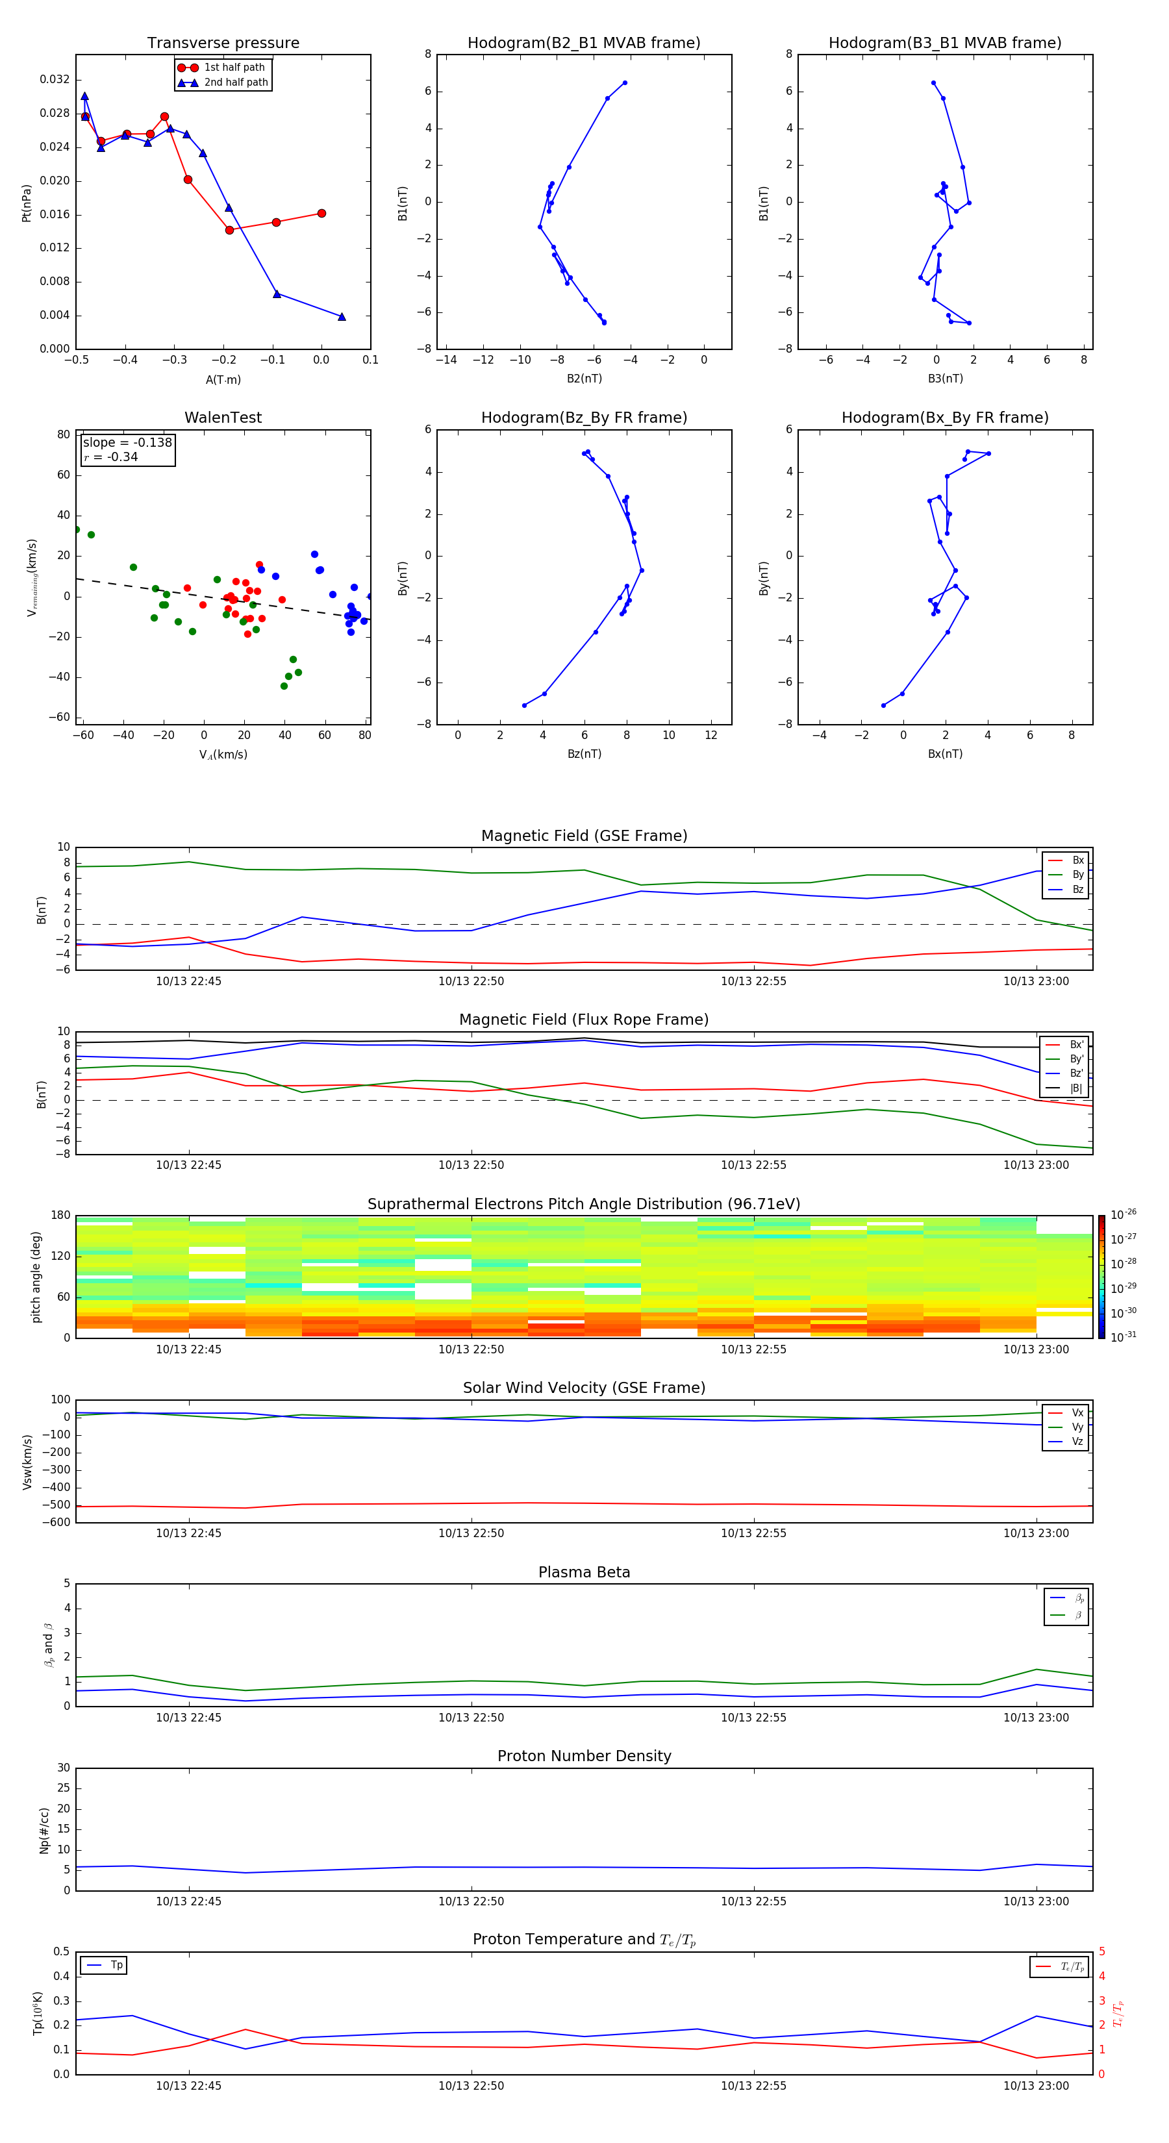Click the pitch angle color scale bar
The height and width of the screenshot is (2143, 1169).
point(1101,1276)
